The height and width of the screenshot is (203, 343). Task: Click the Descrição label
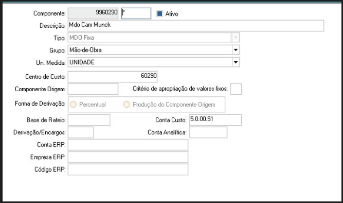pos(52,26)
